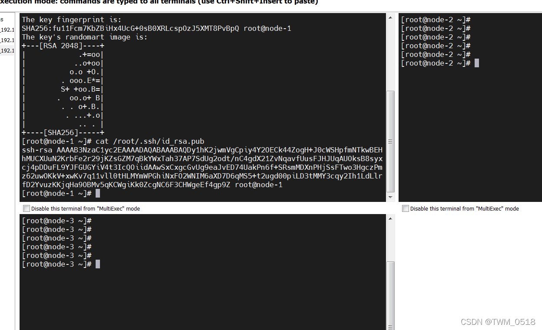Select the second 192.1 session in sidebar
This screenshot has width=542, height=330.
pyautogui.click(x=7, y=40)
